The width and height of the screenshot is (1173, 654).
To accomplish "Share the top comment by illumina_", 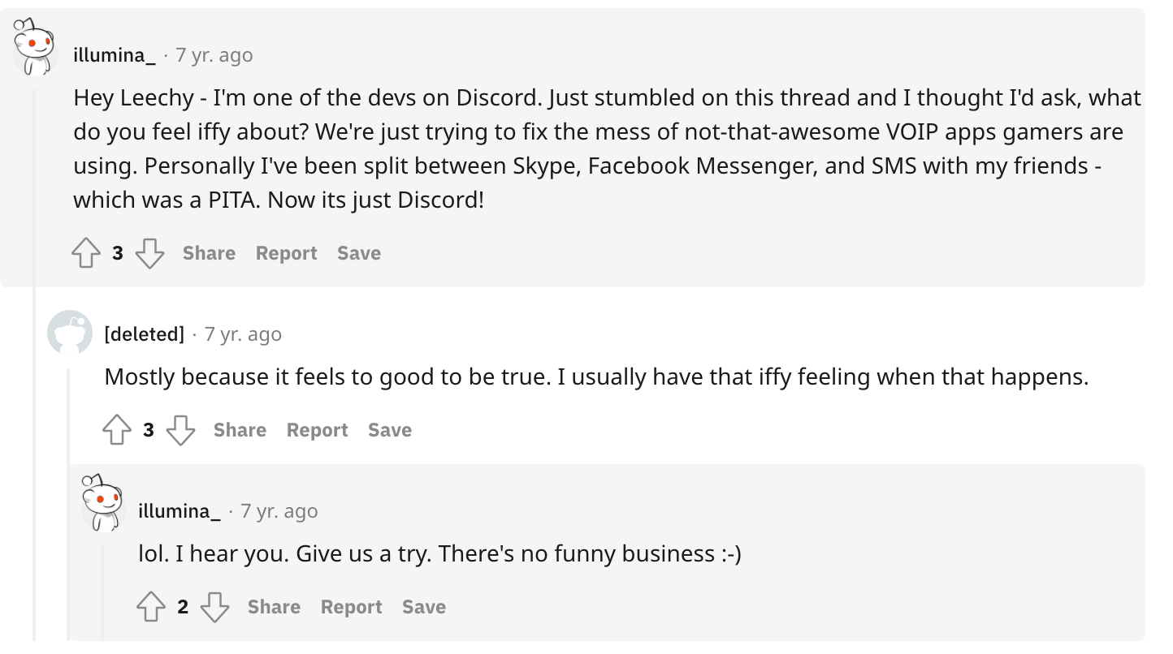I will click(209, 253).
